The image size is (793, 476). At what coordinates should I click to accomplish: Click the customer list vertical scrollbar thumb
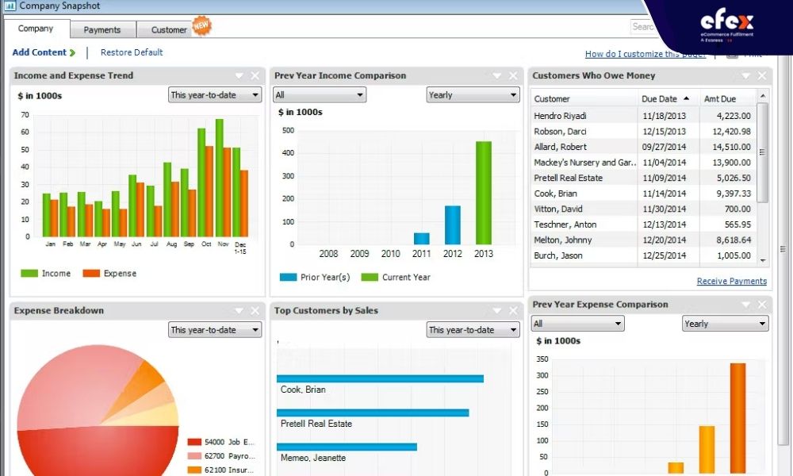(x=763, y=152)
